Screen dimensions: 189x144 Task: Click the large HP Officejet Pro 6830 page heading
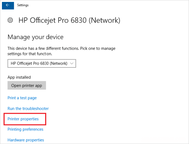point(69,20)
